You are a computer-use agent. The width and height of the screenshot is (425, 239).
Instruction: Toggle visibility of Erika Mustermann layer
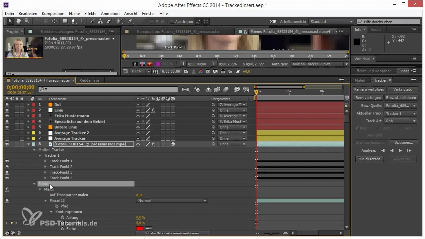click(7, 116)
